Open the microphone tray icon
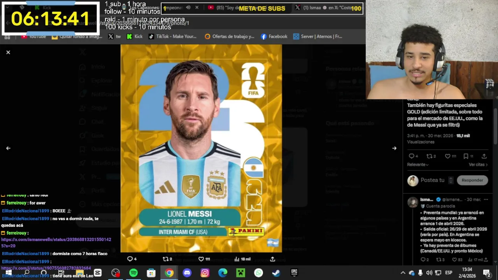498x280 pixels. [421, 273]
